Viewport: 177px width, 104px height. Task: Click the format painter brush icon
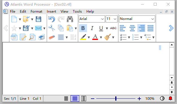tap(107, 37)
